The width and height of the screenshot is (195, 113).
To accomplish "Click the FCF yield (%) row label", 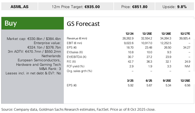I will pyautogui.click(x=75, y=66).
